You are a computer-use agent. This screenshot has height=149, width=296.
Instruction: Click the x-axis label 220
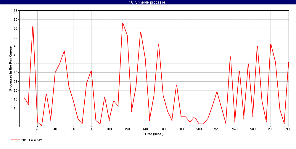pyautogui.click(x=217, y=129)
